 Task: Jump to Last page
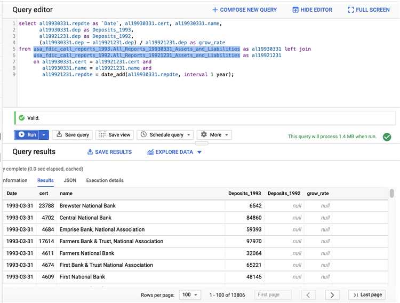(x=367, y=294)
